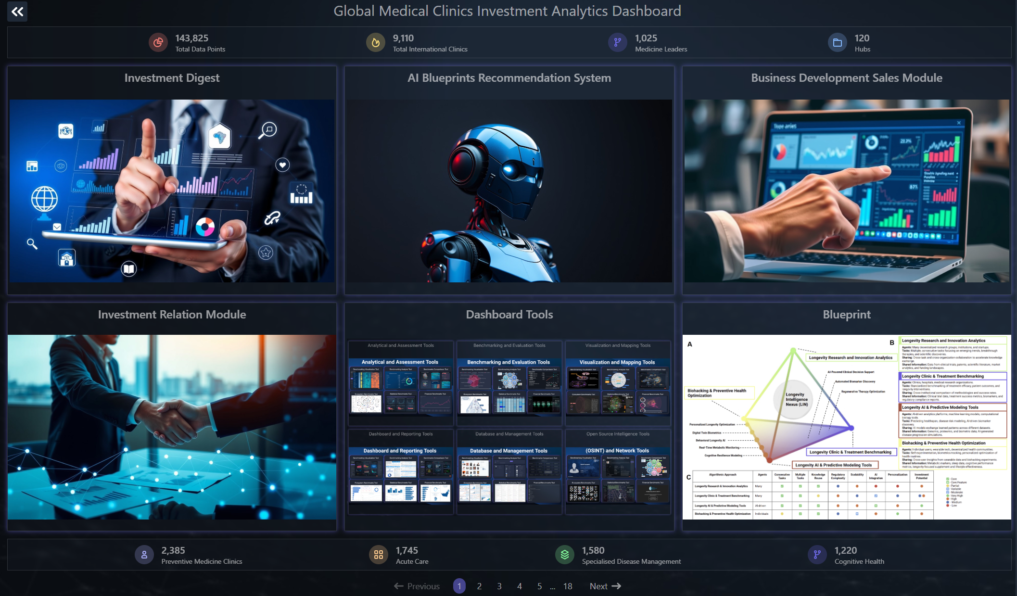Click the Hubs folder icon
The image size is (1017, 596).
(x=837, y=43)
